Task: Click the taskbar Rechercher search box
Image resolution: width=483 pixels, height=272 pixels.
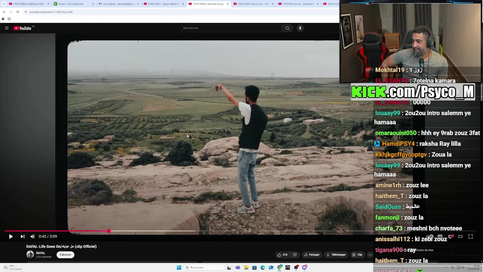Action: coord(204,267)
